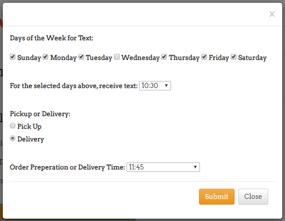Viewport: 285px width, 221px height.
Task: Uncheck the Monday checkbox
Action: click(45, 57)
